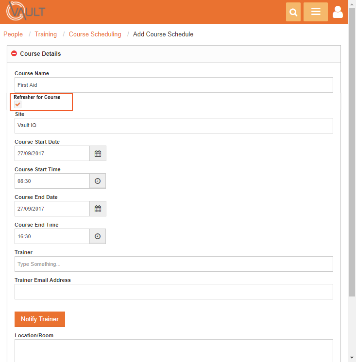
Task: Go to People breadcrumb
Action: [x=13, y=34]
